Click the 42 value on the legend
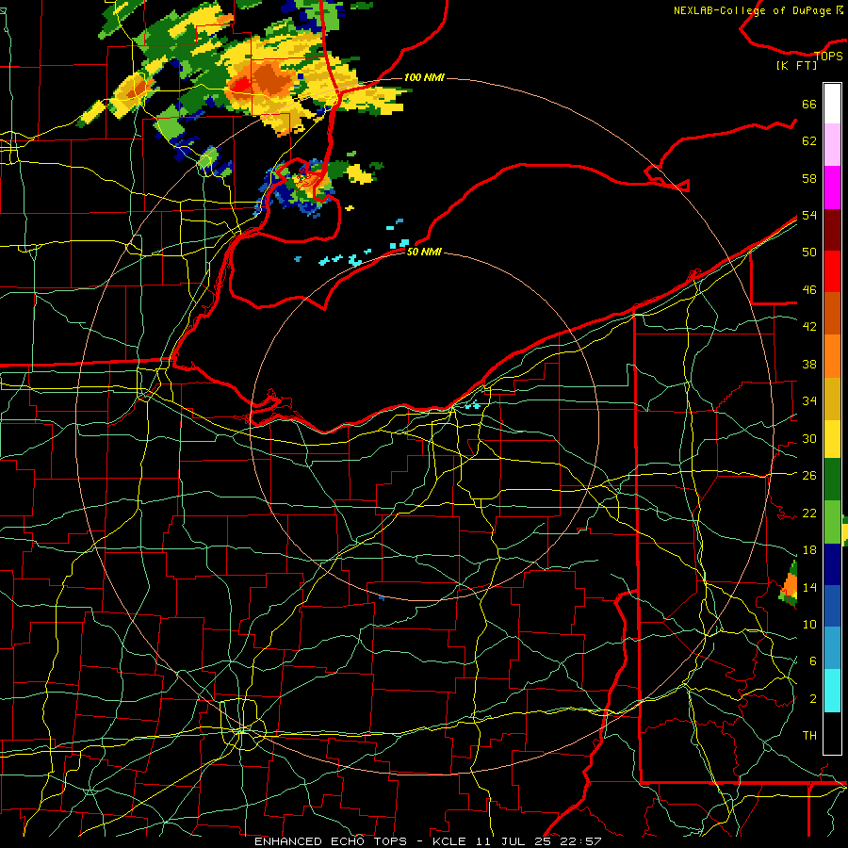The height and width of the screenshot is (848, 848). pyautogui.click(x=809, y=327)
